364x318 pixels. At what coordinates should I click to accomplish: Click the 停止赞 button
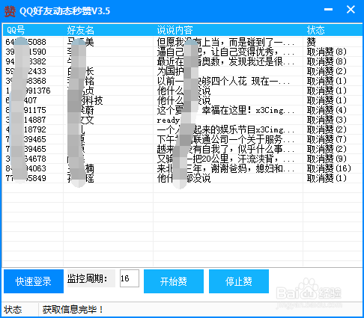coord(239,281)
